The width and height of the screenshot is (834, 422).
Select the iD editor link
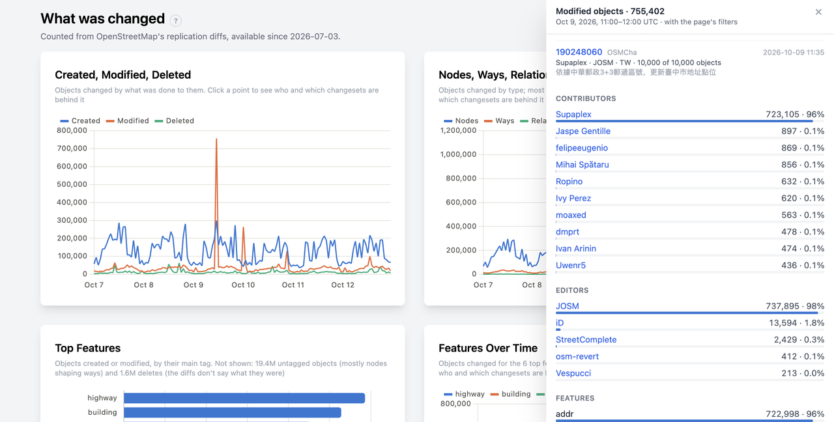[x=560, y=323]
